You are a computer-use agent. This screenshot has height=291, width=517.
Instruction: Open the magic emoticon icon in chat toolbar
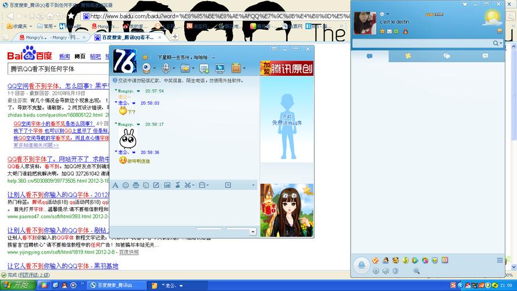point(136,186)
